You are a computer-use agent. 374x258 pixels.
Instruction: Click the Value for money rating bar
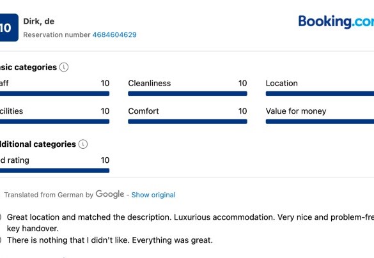click(320, 121)
